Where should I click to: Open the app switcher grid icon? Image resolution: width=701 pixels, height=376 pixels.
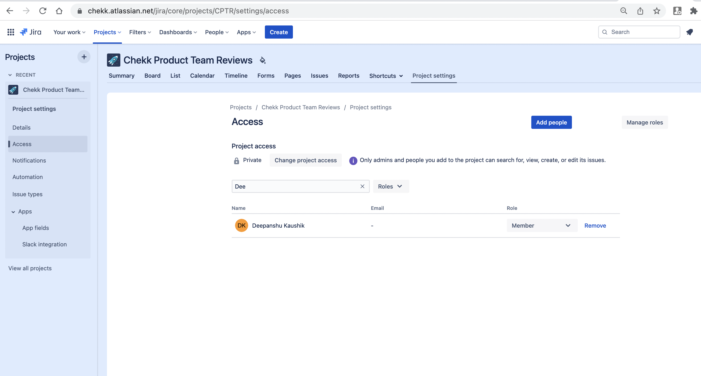click(x=11, y=32)
